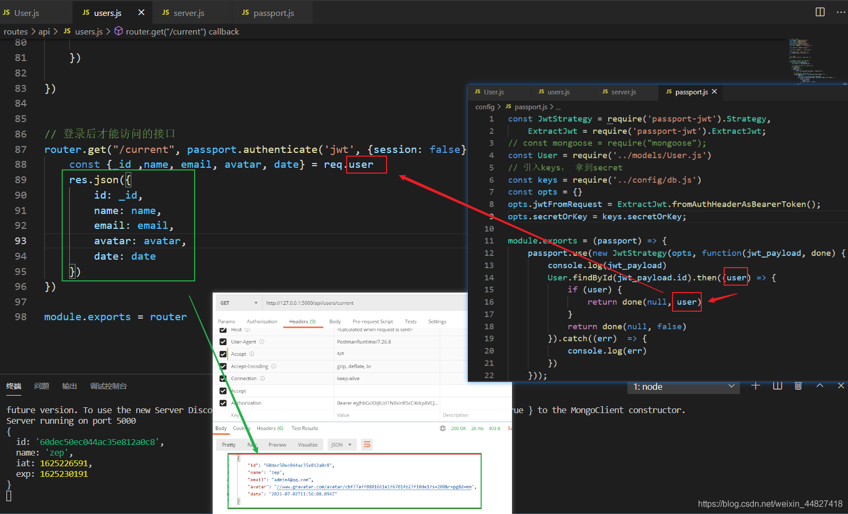The image size is (848, 514).
Task: Open the Tests tab in Postman request
Action: pos(410,322)
